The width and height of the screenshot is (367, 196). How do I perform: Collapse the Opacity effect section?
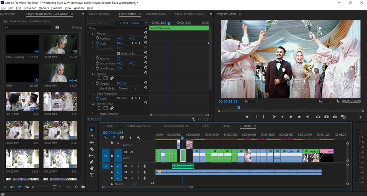(89, 73)
